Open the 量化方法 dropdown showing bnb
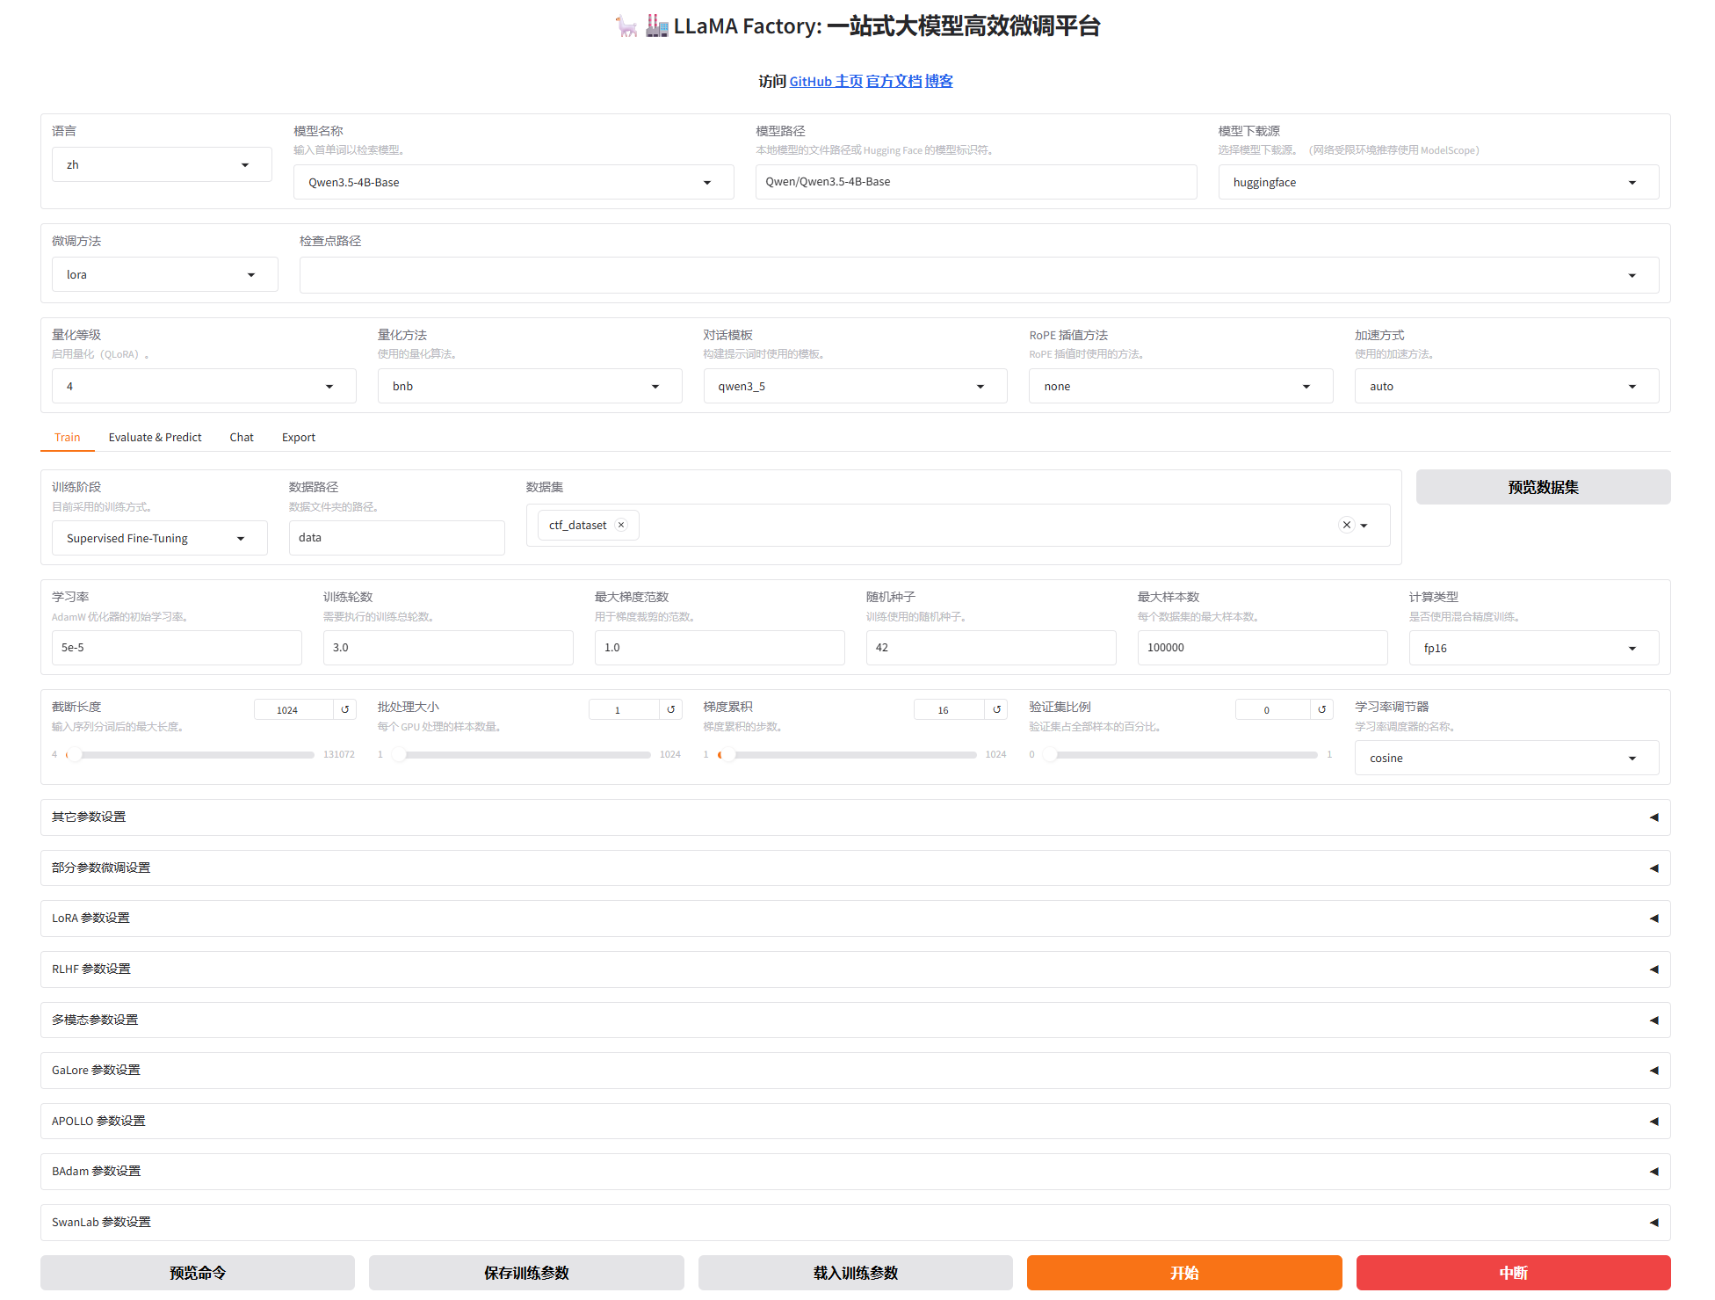 point(530,386)
